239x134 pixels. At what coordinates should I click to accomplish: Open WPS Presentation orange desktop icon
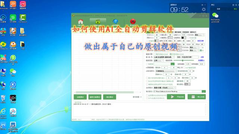[13, 4]
